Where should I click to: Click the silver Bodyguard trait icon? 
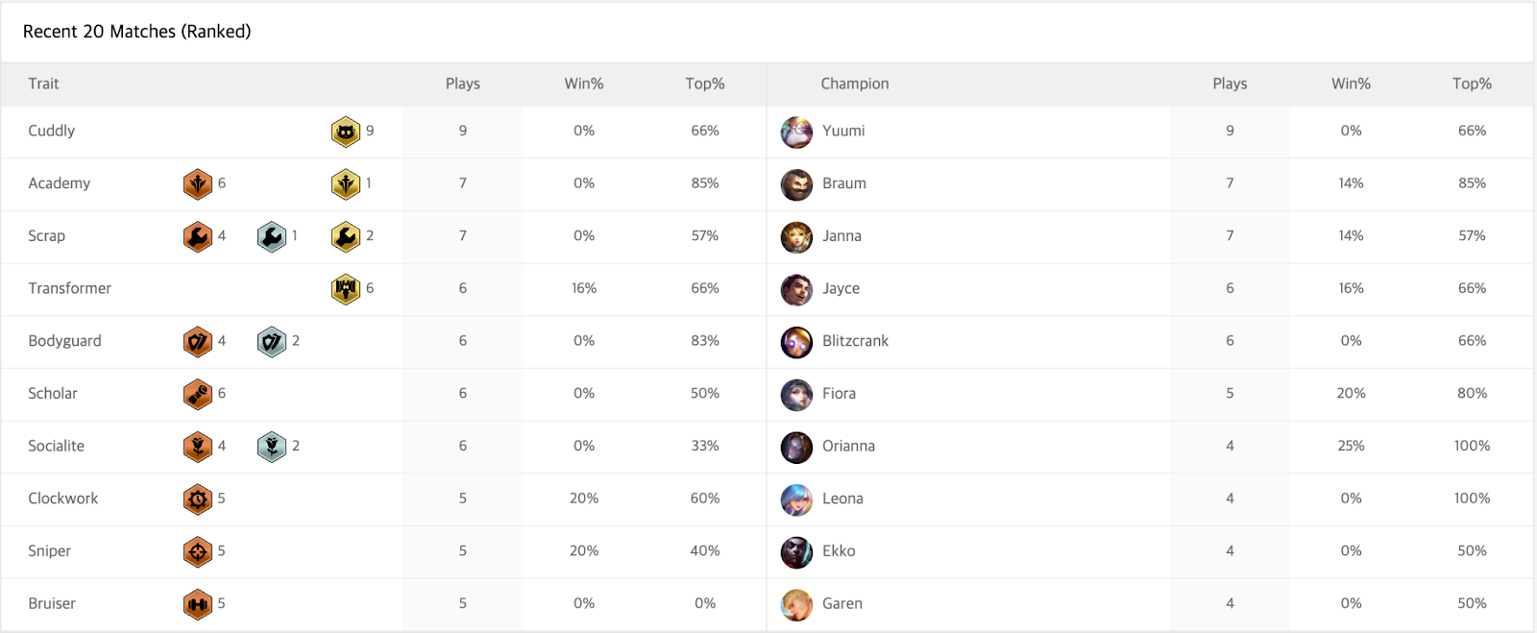tap(272, 341)
